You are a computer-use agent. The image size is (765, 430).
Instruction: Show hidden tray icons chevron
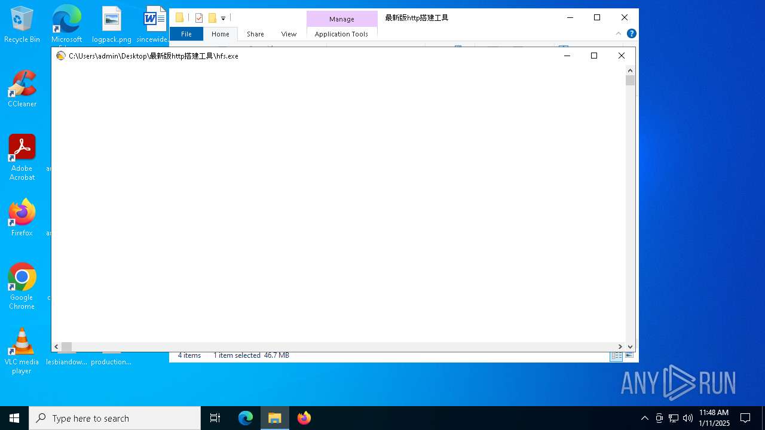pos(644,418)
